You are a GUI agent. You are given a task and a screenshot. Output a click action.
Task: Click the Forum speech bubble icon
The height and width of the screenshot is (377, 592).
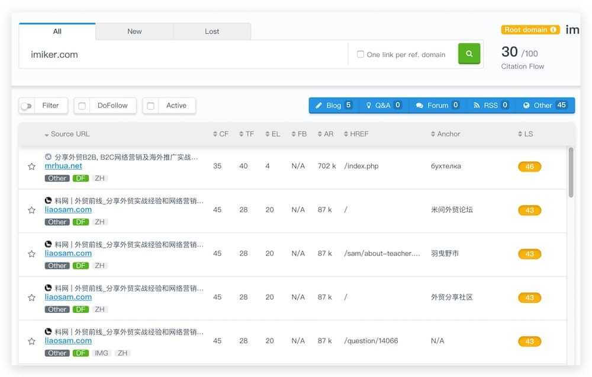[420, 105]
